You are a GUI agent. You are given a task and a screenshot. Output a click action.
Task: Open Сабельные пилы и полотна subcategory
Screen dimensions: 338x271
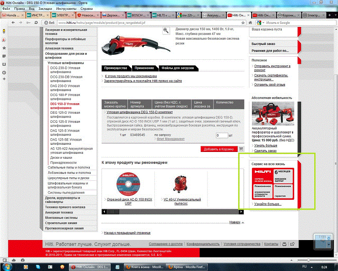coord(69,167)
